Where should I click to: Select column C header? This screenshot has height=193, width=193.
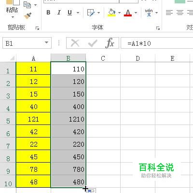(103, 58)
